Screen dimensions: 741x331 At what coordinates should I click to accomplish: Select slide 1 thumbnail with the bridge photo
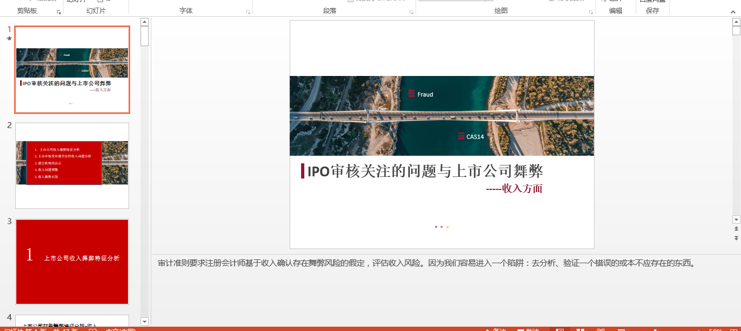click(72, 69)
